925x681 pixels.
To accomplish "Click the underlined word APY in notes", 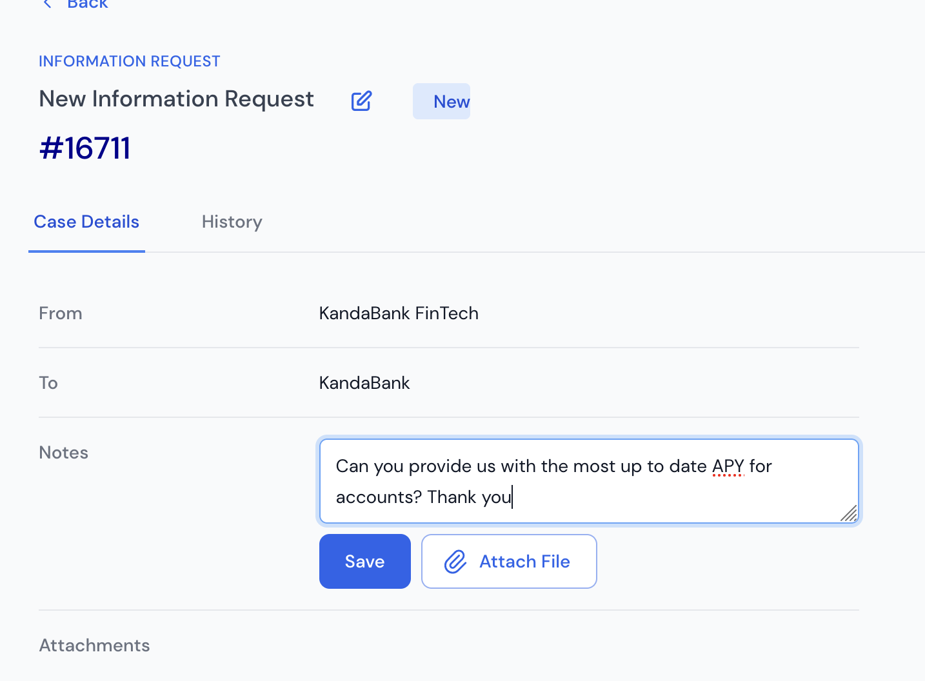I will tap(728, 466).
